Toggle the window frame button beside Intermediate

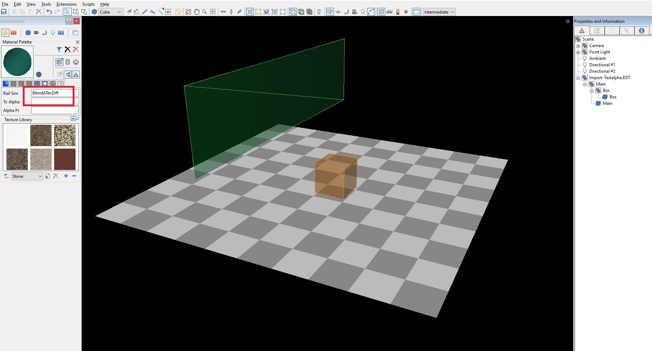tap(416, 12)
